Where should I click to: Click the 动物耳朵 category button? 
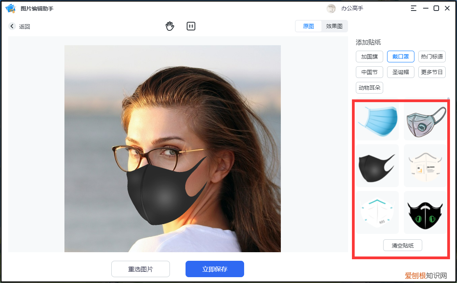(x=369, y=87)
